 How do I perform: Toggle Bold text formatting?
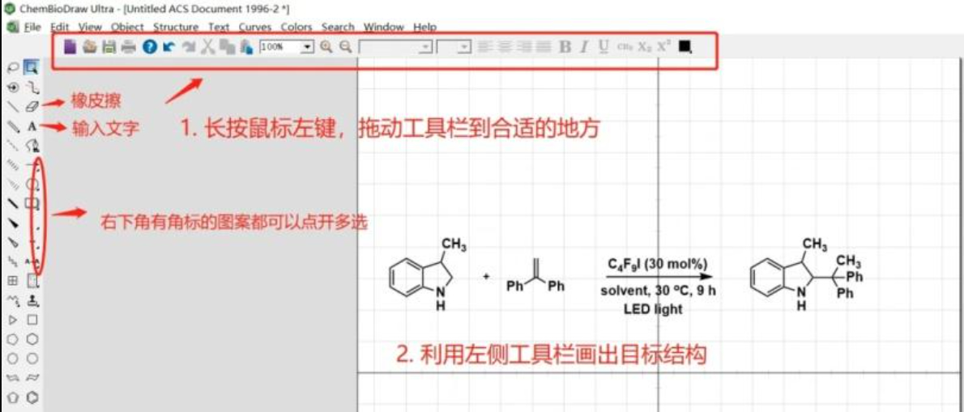coord(565,47)
